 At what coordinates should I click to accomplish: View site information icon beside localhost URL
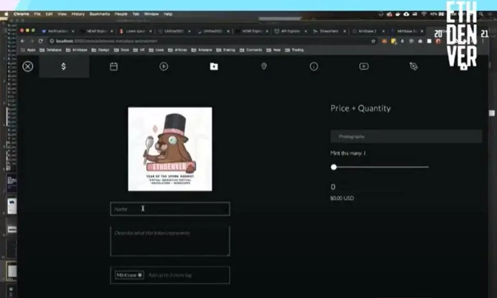[52, 41]
